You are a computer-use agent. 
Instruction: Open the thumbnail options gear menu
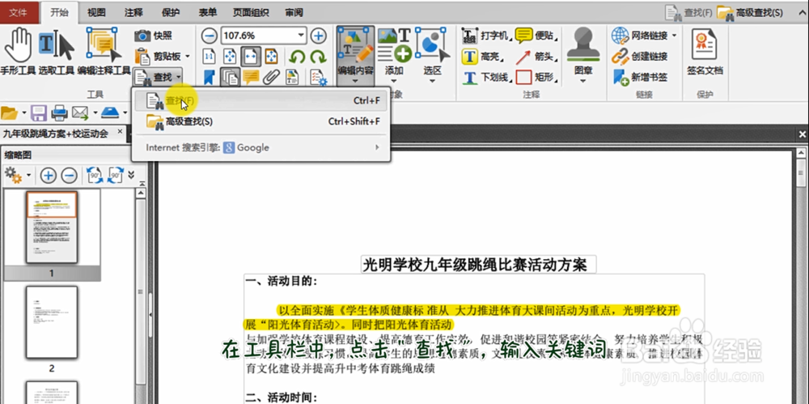pos(18,176)
